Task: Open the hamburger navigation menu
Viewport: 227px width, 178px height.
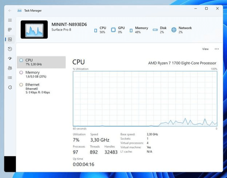Action: click(10, 20)
